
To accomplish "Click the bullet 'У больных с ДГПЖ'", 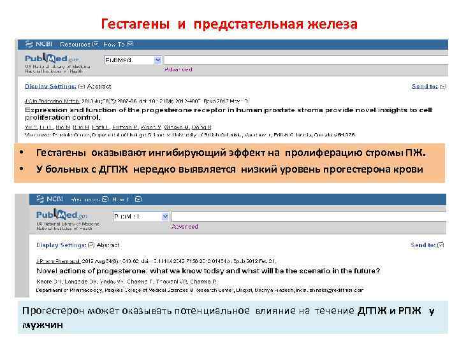I will point(229,169).
